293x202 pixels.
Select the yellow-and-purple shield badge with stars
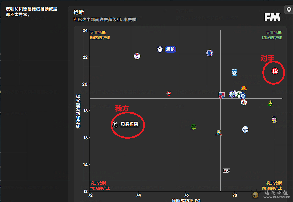click(x=274, y=120)
